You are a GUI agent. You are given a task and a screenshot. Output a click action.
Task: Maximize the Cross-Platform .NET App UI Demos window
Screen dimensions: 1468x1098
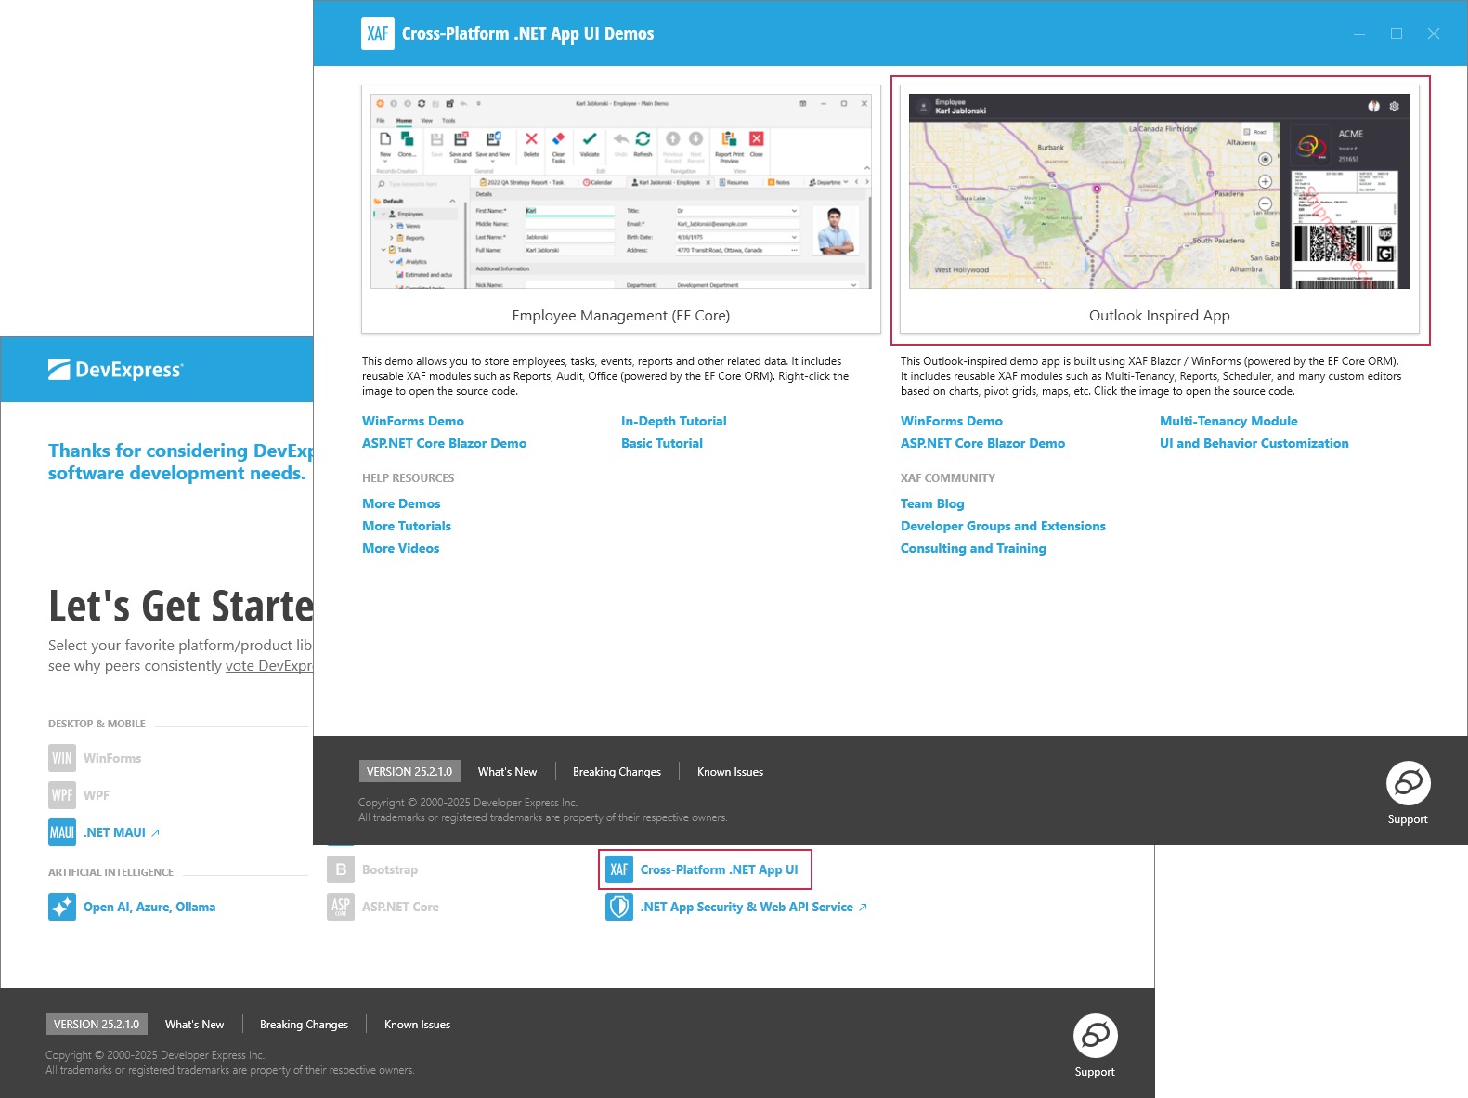click(x=1396, y=33)
